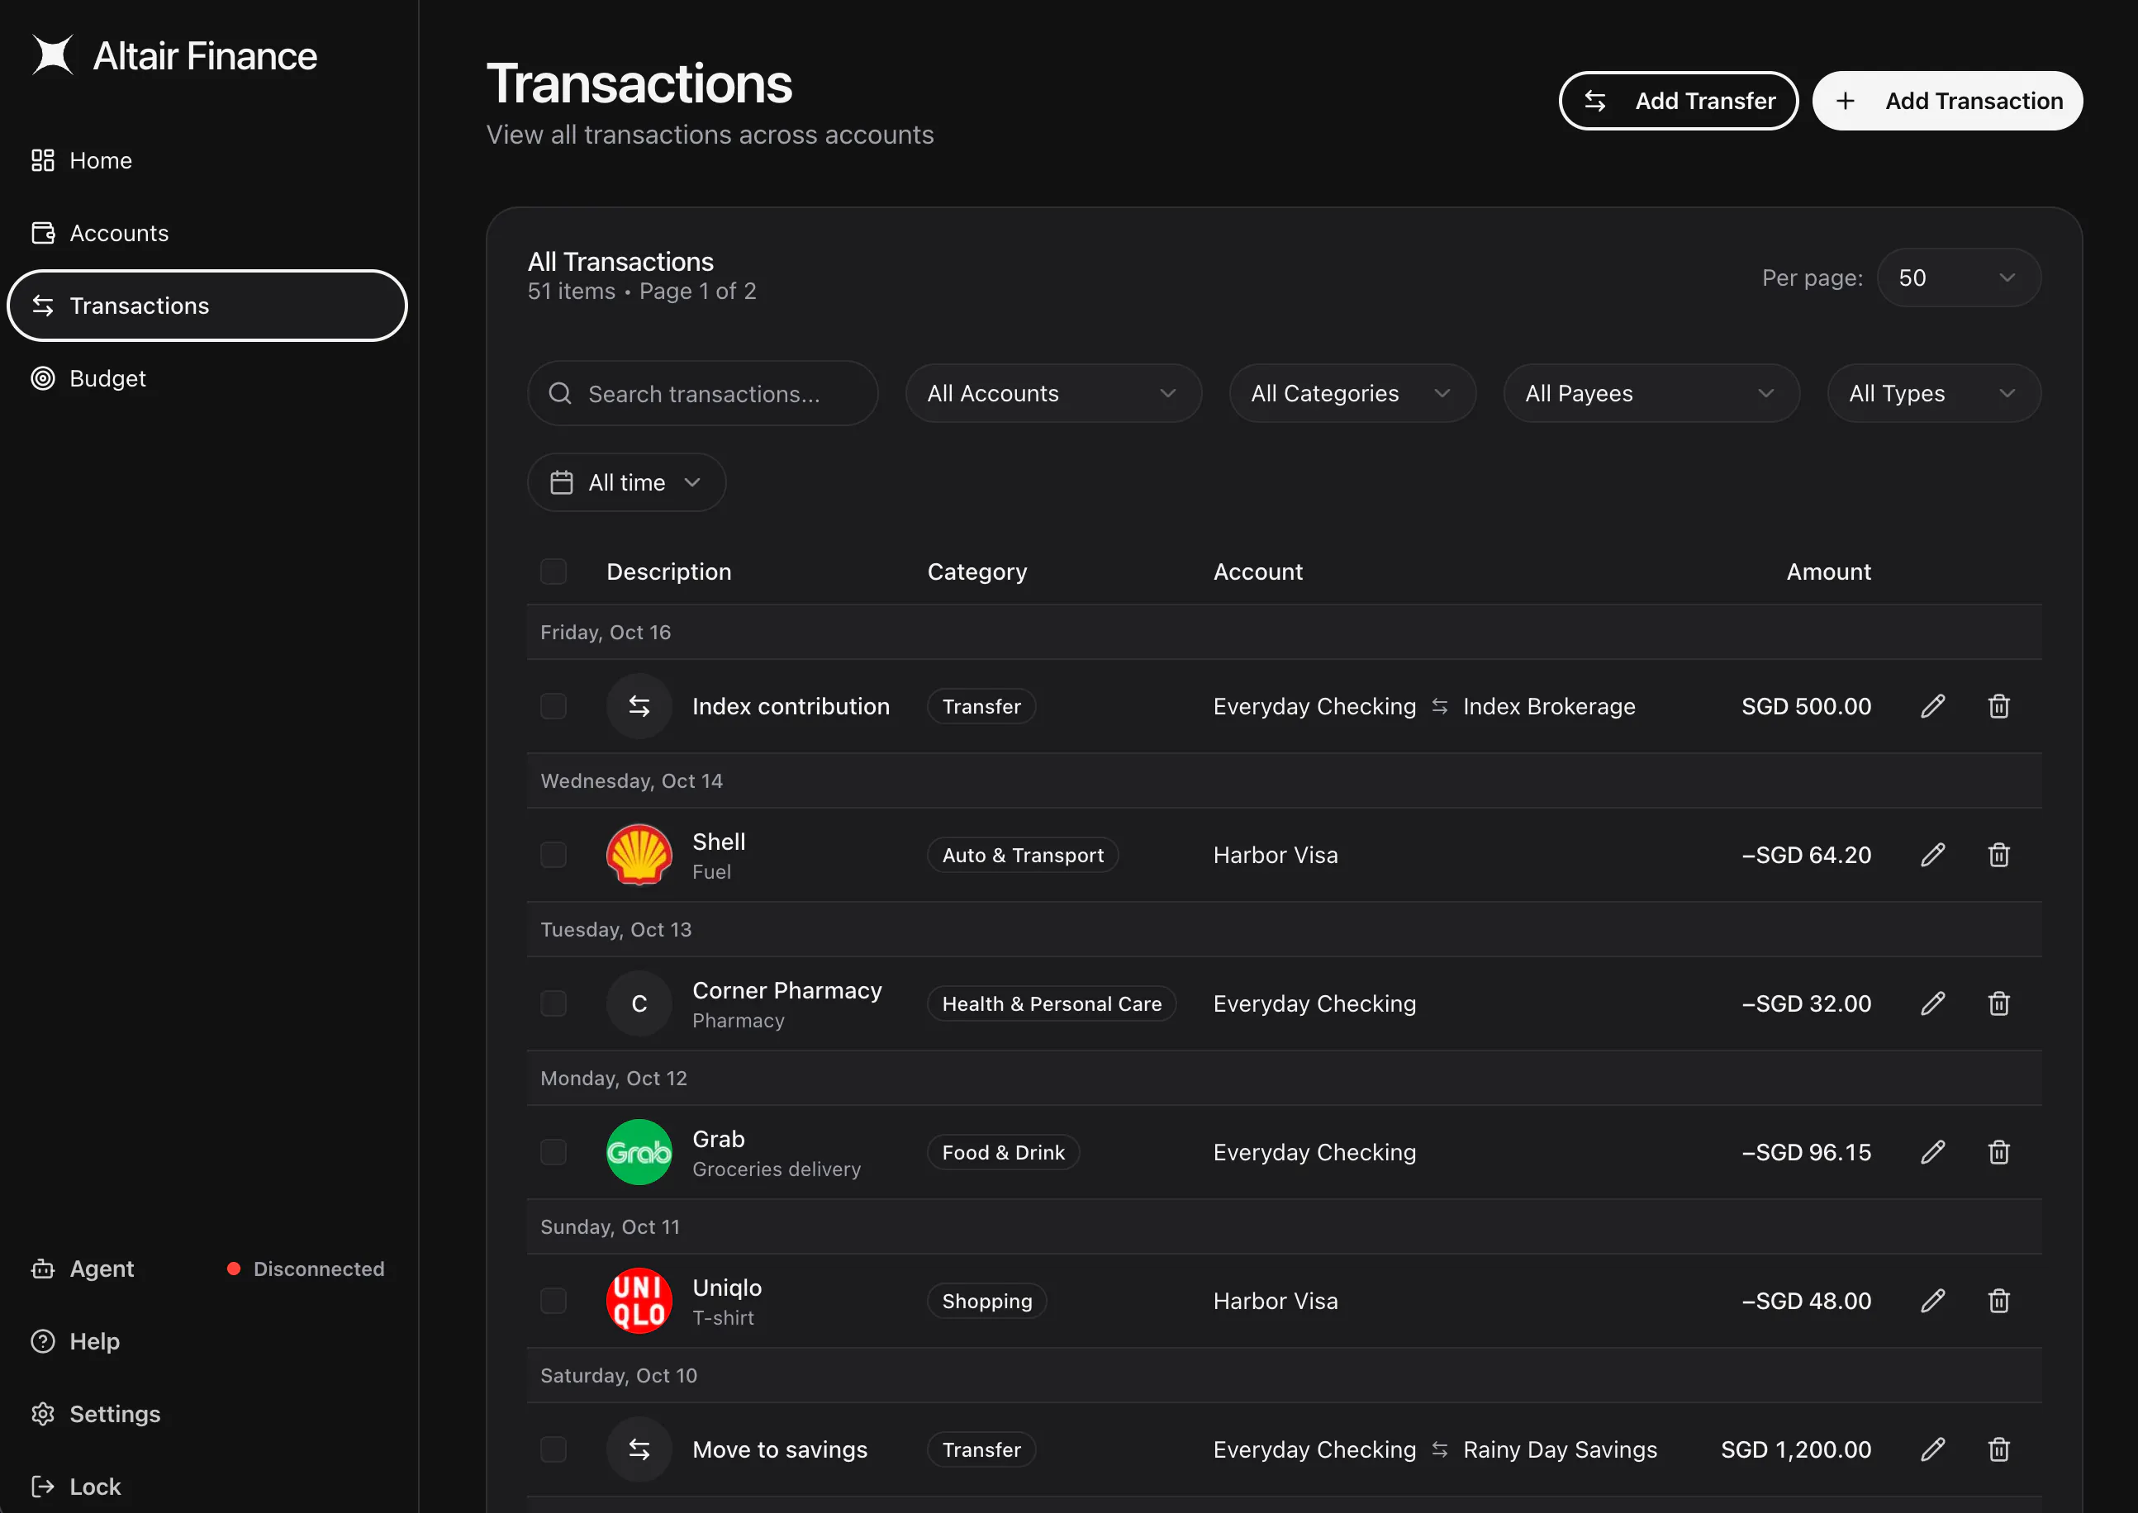Edit the Grab groceries delivery transaction
This screenshot has height=1513, width=2138.
[x=1933, y=1152]
